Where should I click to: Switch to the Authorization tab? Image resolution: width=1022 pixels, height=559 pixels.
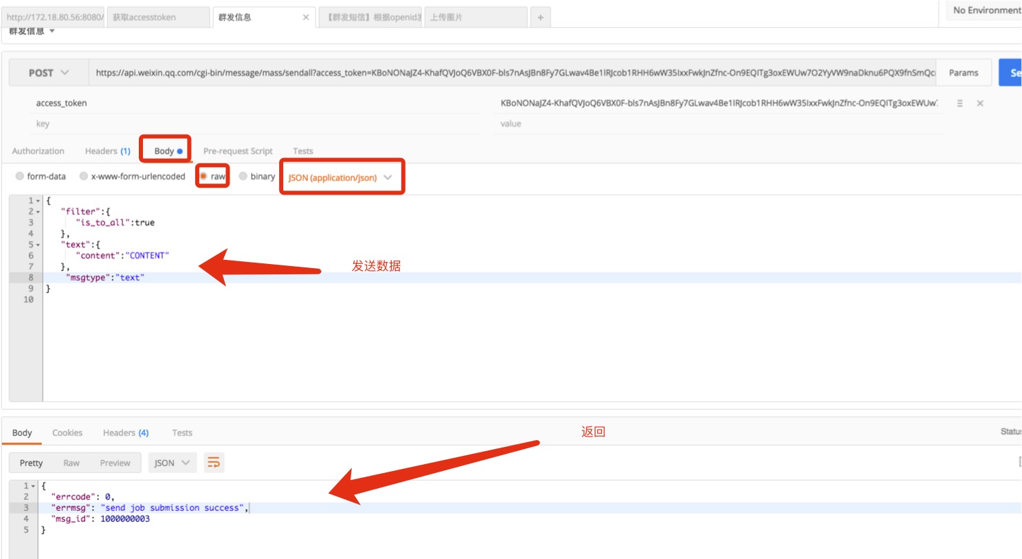(x=38, y=151)
